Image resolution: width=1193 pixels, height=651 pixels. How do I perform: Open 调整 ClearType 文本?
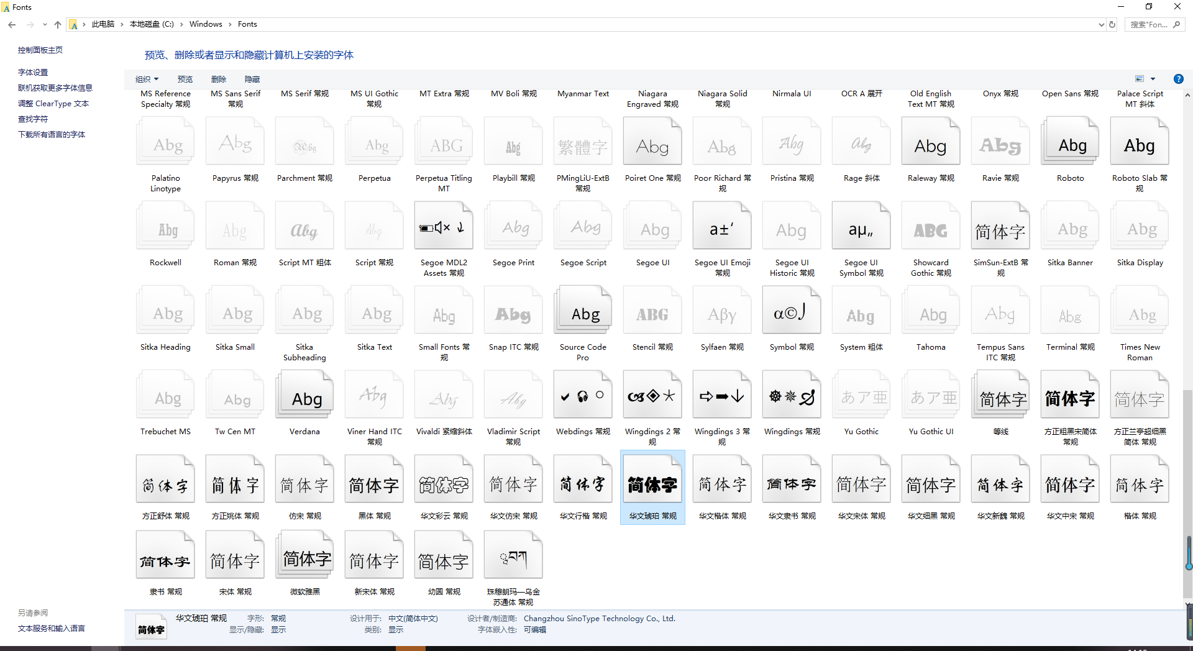coord(53,103)
